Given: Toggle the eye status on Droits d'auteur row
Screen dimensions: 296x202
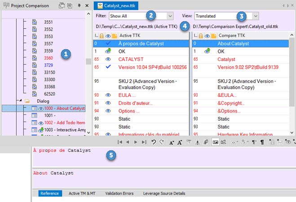Looking at the screenshot, I should tap(108, 103).
